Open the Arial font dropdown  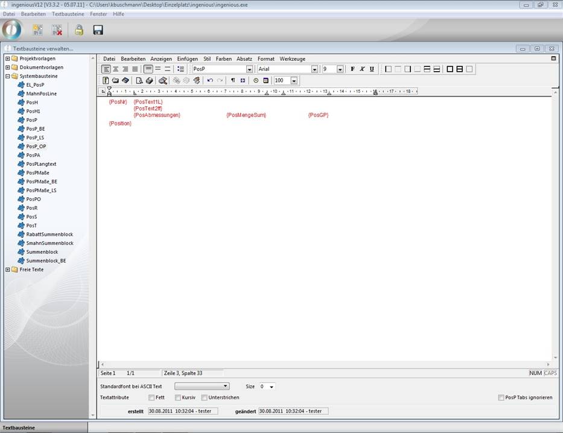[314, 69]
